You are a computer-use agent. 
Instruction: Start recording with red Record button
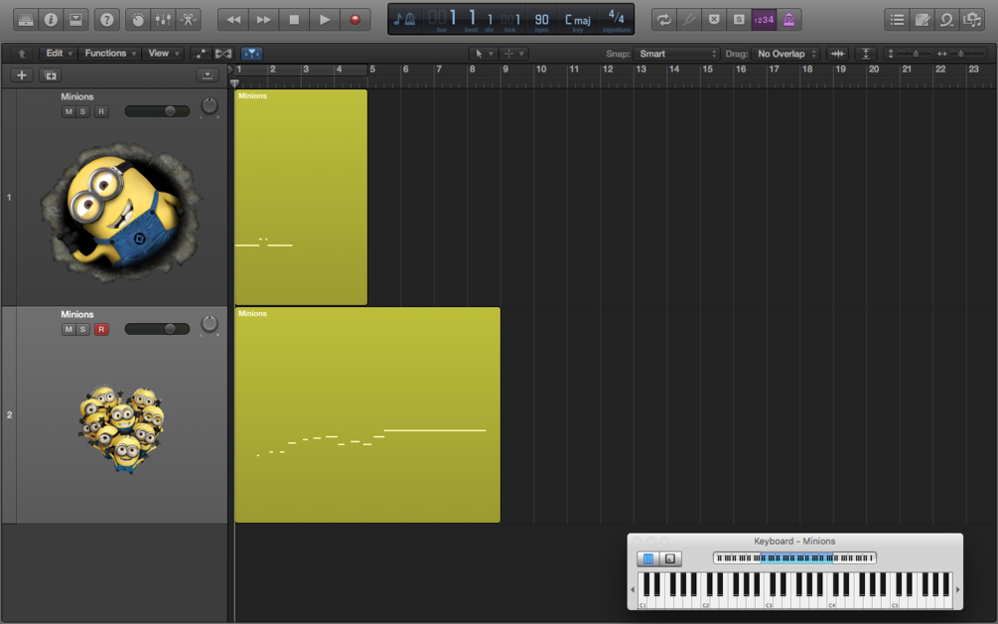[356, 20]
